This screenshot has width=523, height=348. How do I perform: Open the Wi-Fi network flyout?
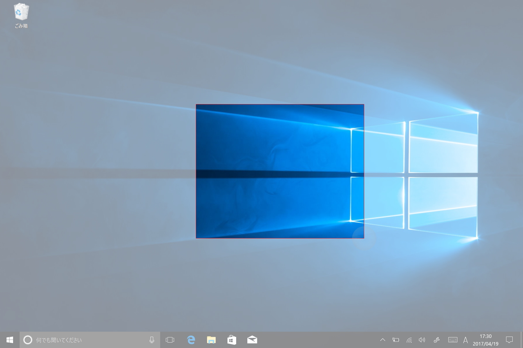click(409, 340)
